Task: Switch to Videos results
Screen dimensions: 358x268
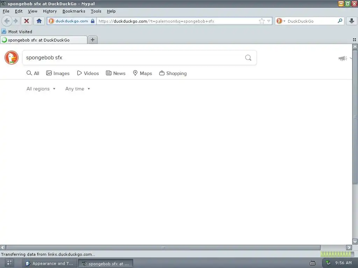Action: pyautogui.click(x=88, y=73)
